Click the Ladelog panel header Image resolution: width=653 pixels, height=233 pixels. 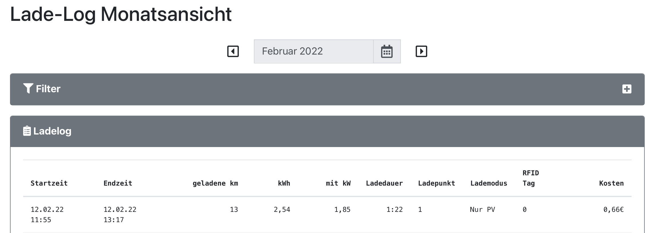pos(327,131)
